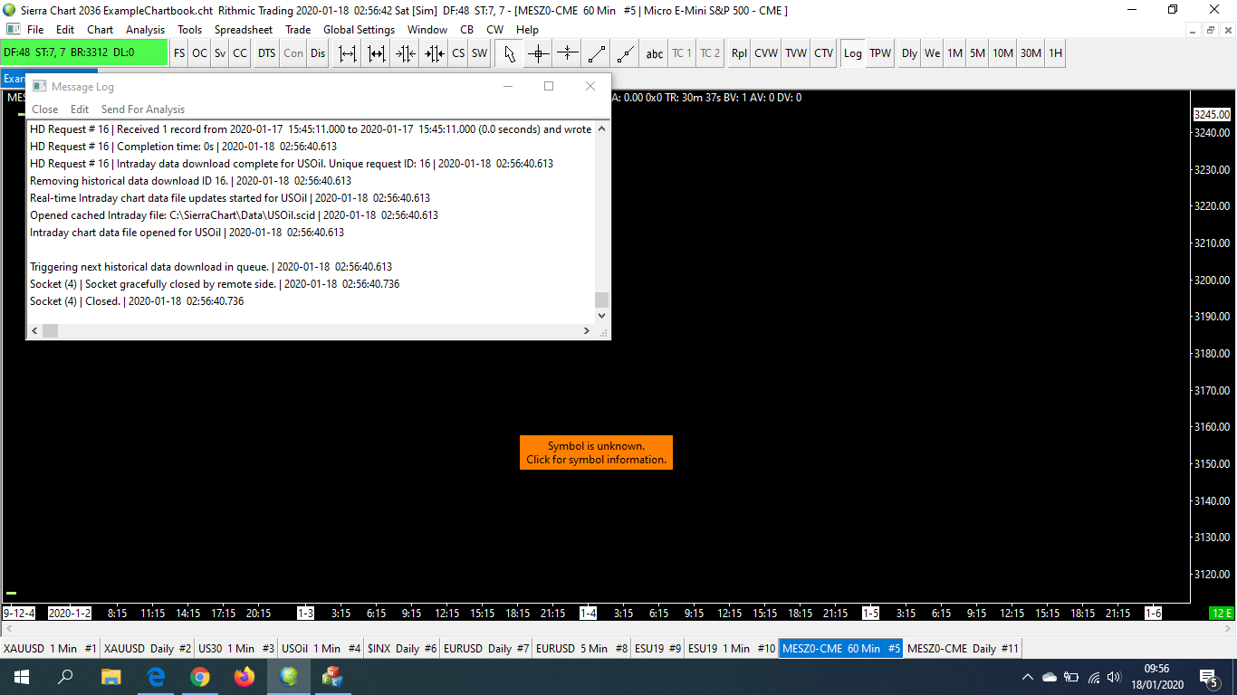Open the Global Settings menu

click(359, 30)
